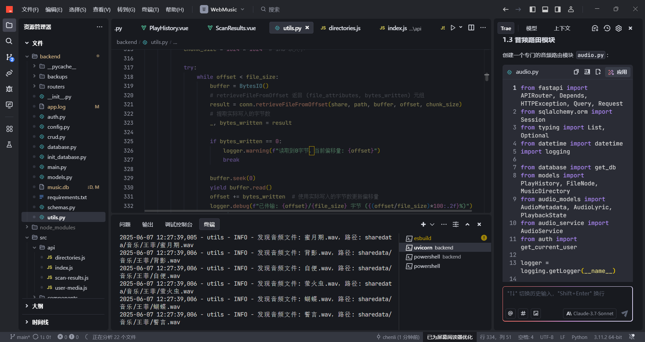Open the Testing flask icon
Image resolution: width=645 pixels, height=342 pixels.
9,145
